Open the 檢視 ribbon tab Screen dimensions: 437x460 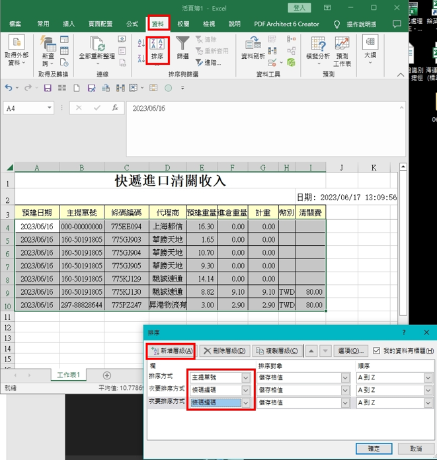[209, 24]
